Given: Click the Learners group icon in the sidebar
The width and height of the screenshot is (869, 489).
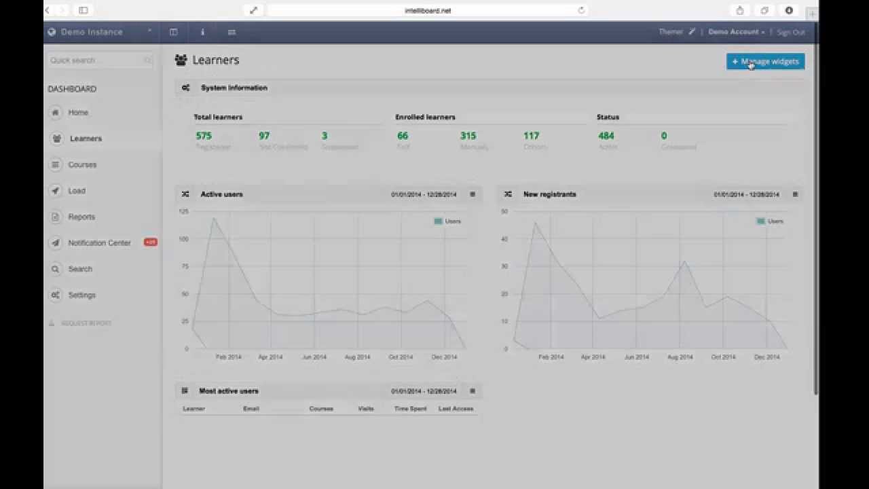Looking at the screenshot, I should point(56,139).
